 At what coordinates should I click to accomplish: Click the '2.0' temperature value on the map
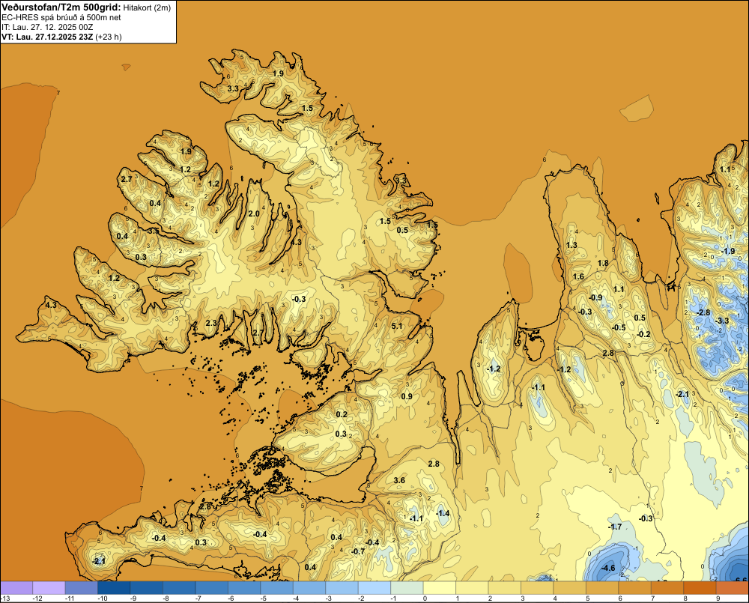[x=254, y=213]
